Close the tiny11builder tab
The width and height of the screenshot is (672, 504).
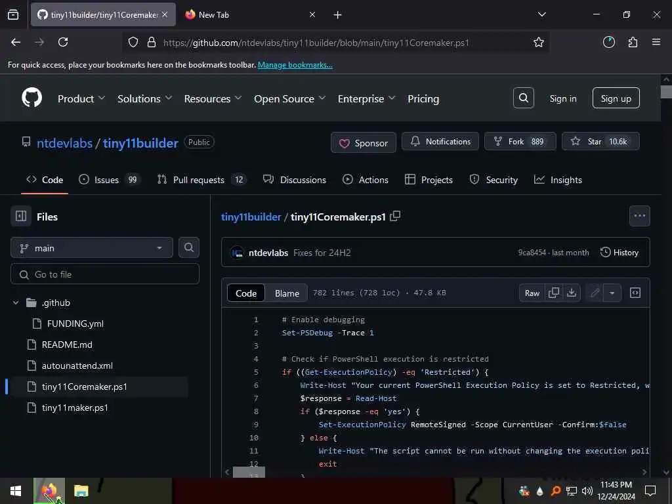(x=165, y=14)
